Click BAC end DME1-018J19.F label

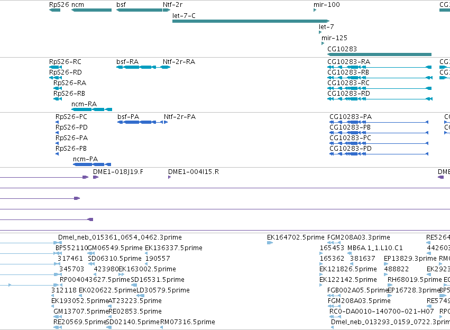(118, 172)
